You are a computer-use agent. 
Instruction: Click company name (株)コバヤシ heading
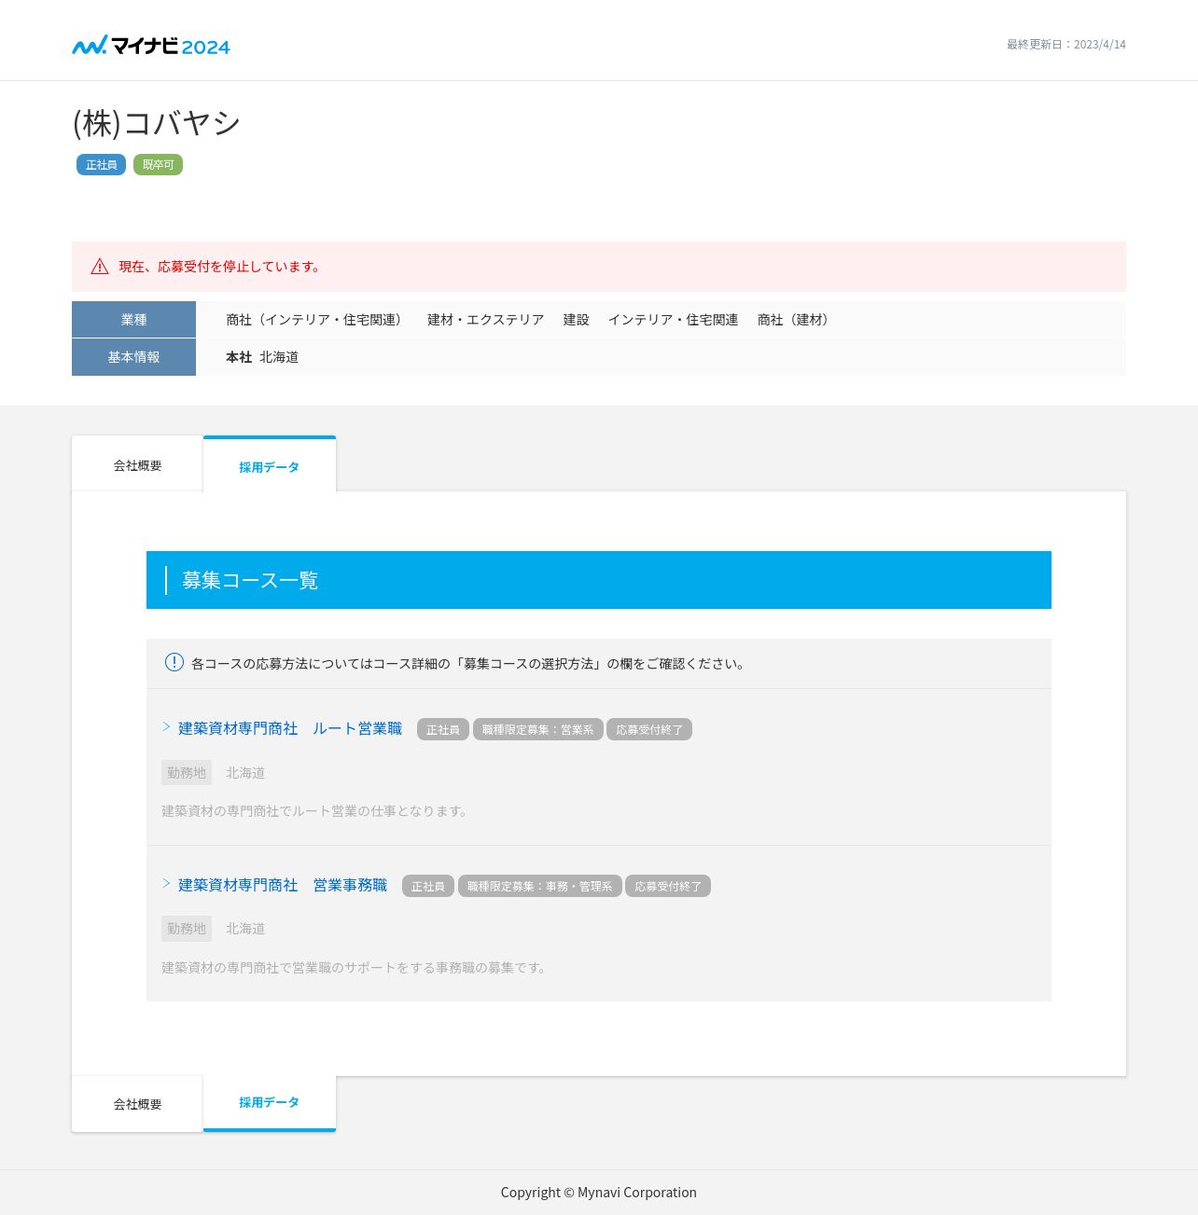click(x=157, y=123)
